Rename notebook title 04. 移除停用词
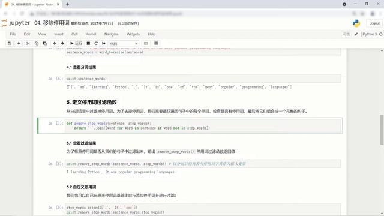The width and height of the screenshot is (384, 216). click(52, 23)
